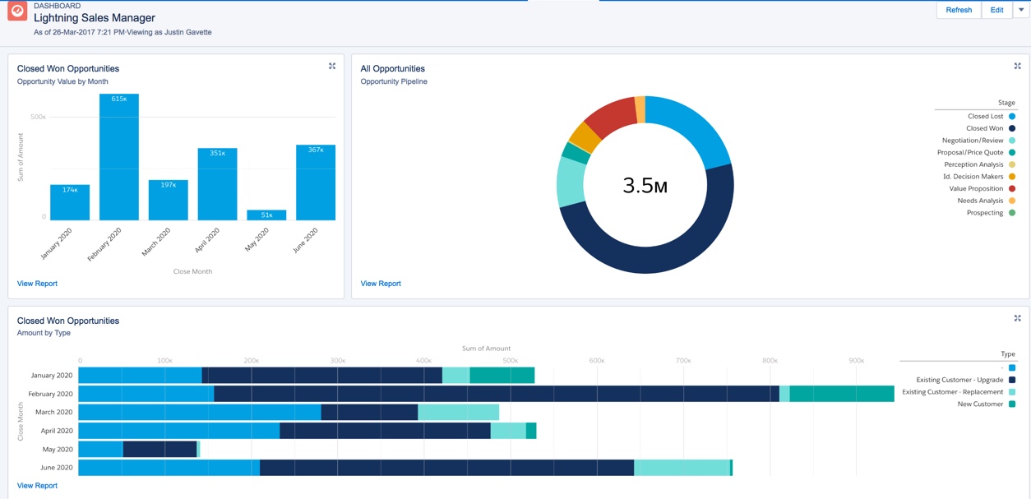Select the February 2020 bar showing 615k
Screen dimensions: 1031x499
pyautogui.click(x=119, y=158)
